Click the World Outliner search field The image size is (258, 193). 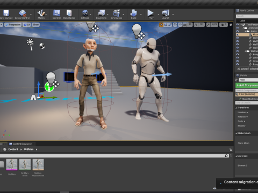click(x=247, y=16)
